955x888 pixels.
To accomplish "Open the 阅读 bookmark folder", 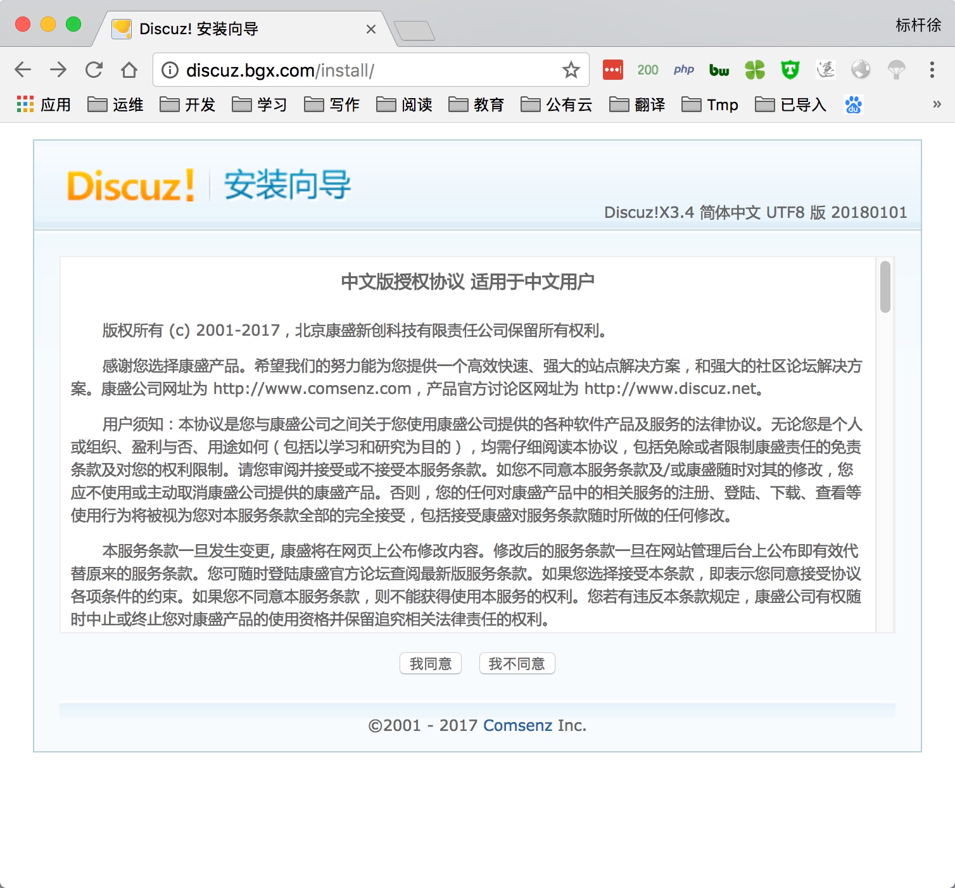I will tap(404, 105).
